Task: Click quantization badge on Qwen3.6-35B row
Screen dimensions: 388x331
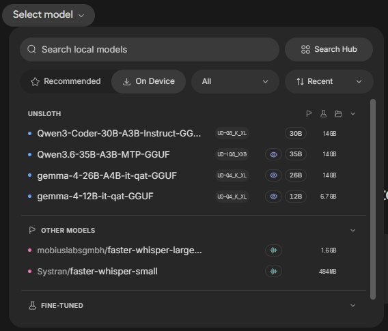Action: [x=232, y=154]
